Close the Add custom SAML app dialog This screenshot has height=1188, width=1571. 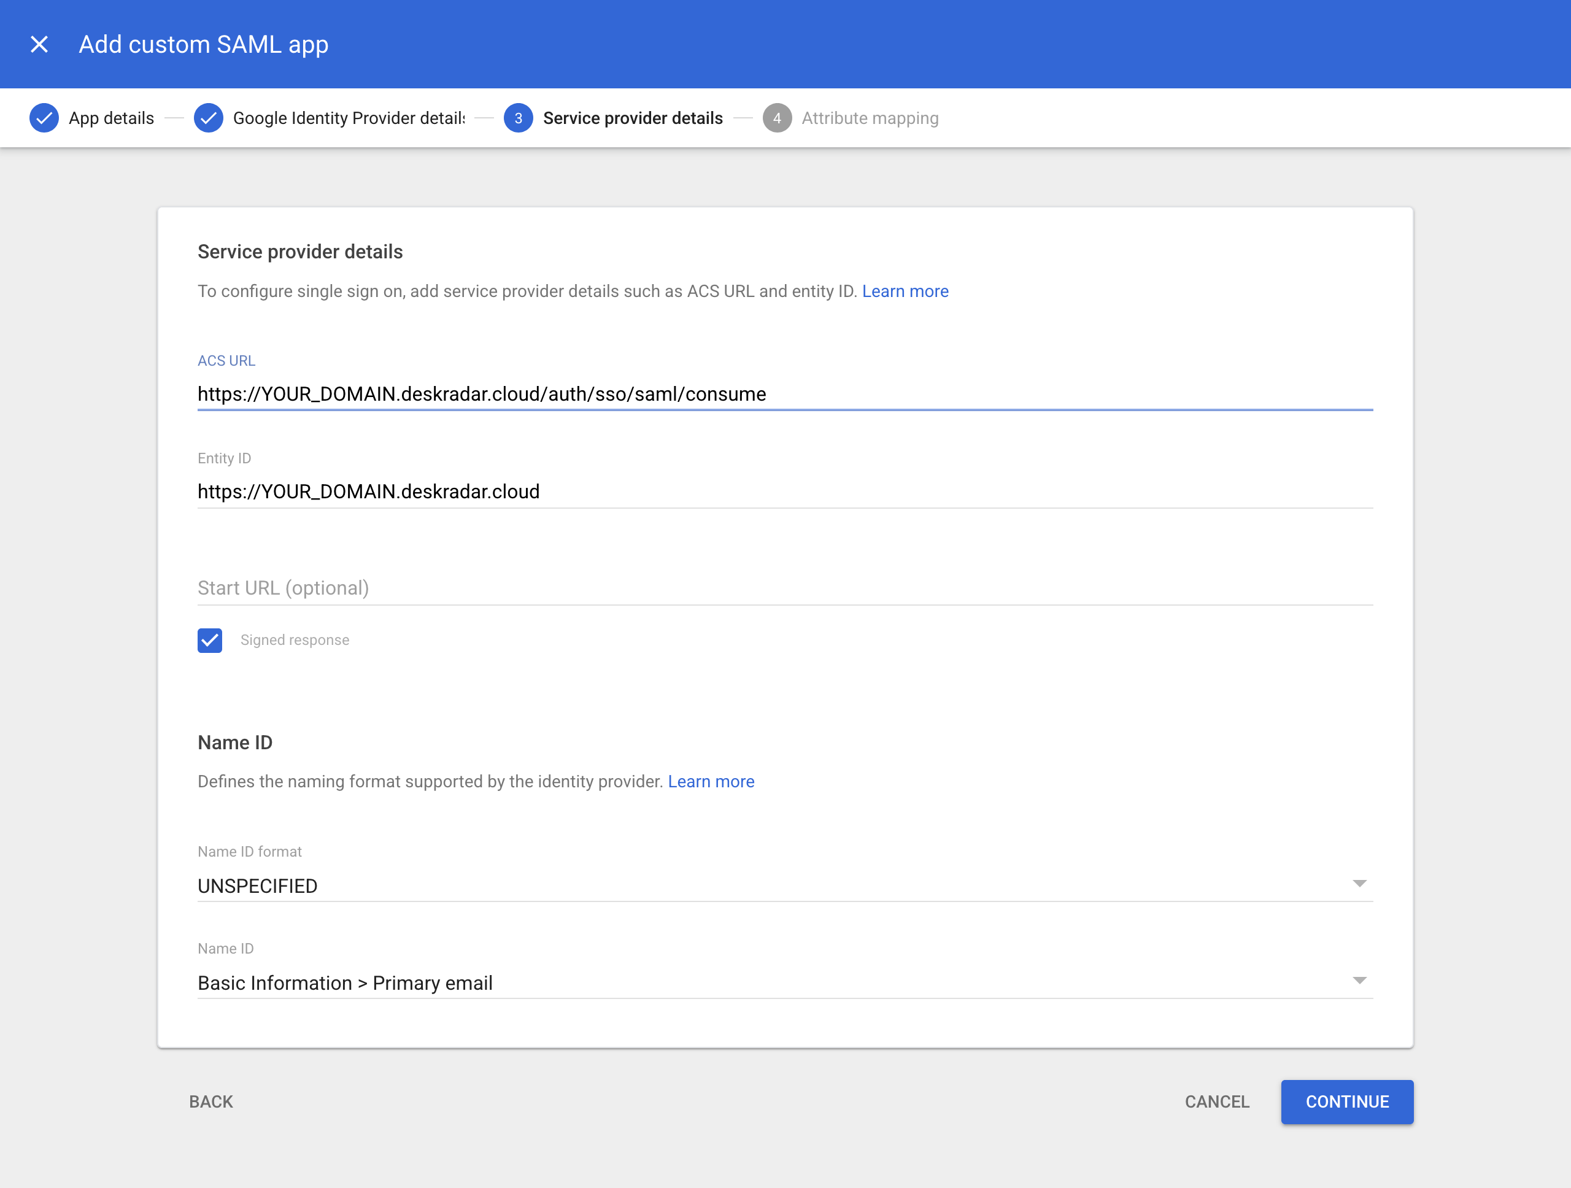(40, 44)
